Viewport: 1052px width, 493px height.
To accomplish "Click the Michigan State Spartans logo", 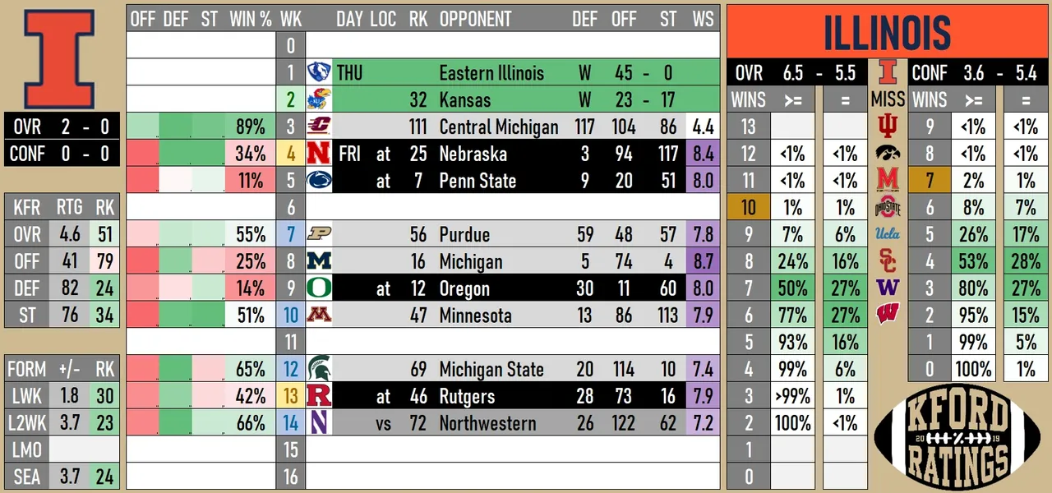I will point(318,370).
